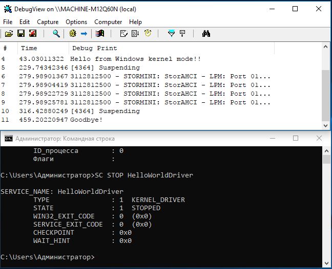Click the Save log floppy icon
The height and width of the screenshot is (269, 332).
coord(21,33)
